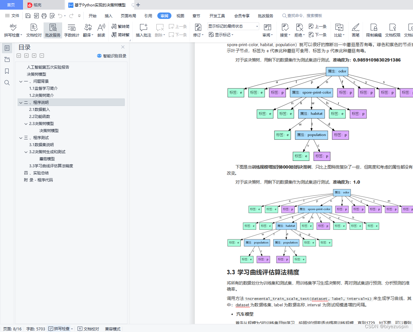Click the page indicator 页面: 8/16

click(12, 329)
